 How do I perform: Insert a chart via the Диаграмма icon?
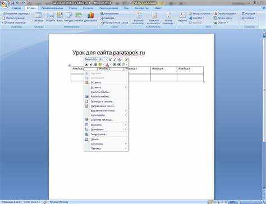point(90,17)
